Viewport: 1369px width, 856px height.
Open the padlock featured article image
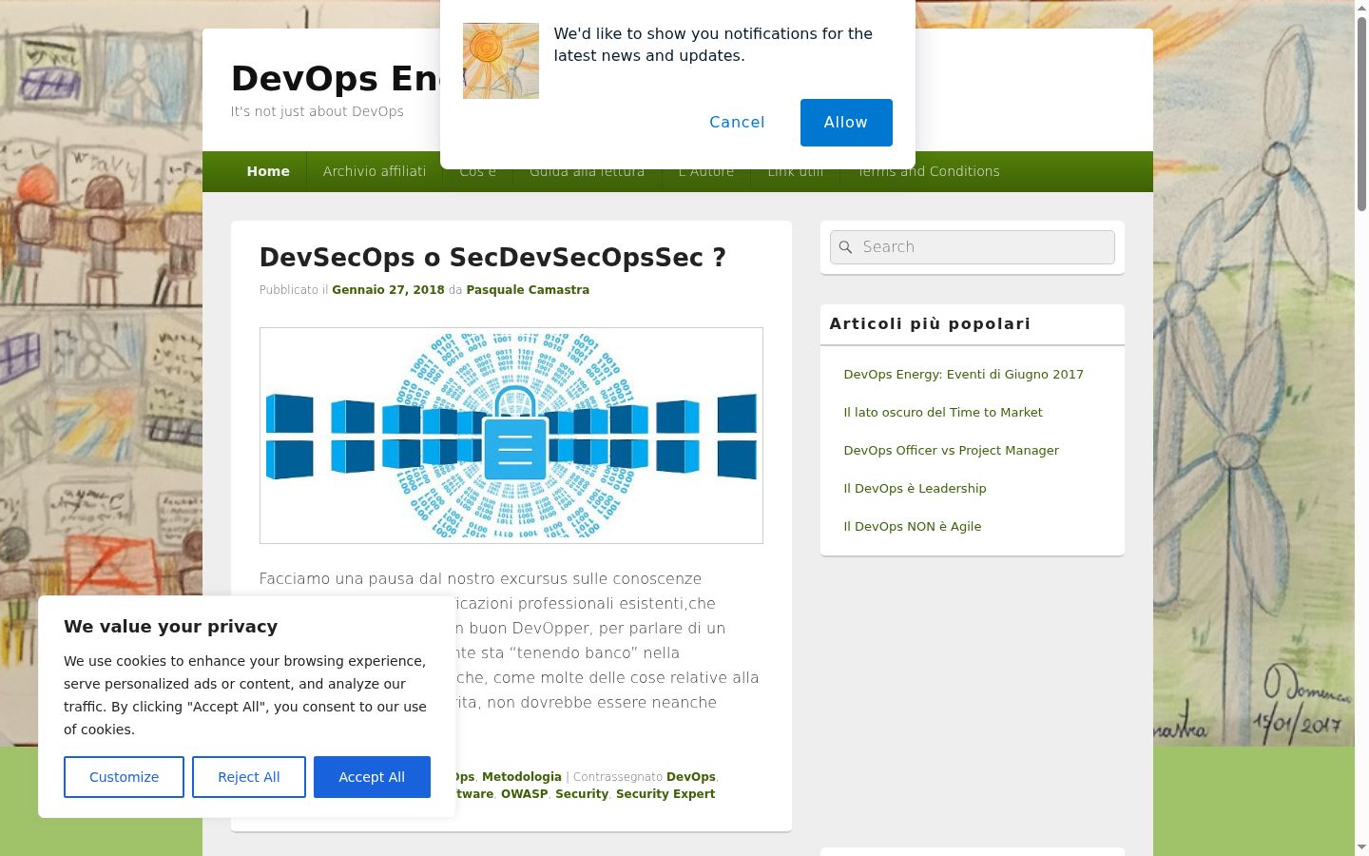point(511,436)
